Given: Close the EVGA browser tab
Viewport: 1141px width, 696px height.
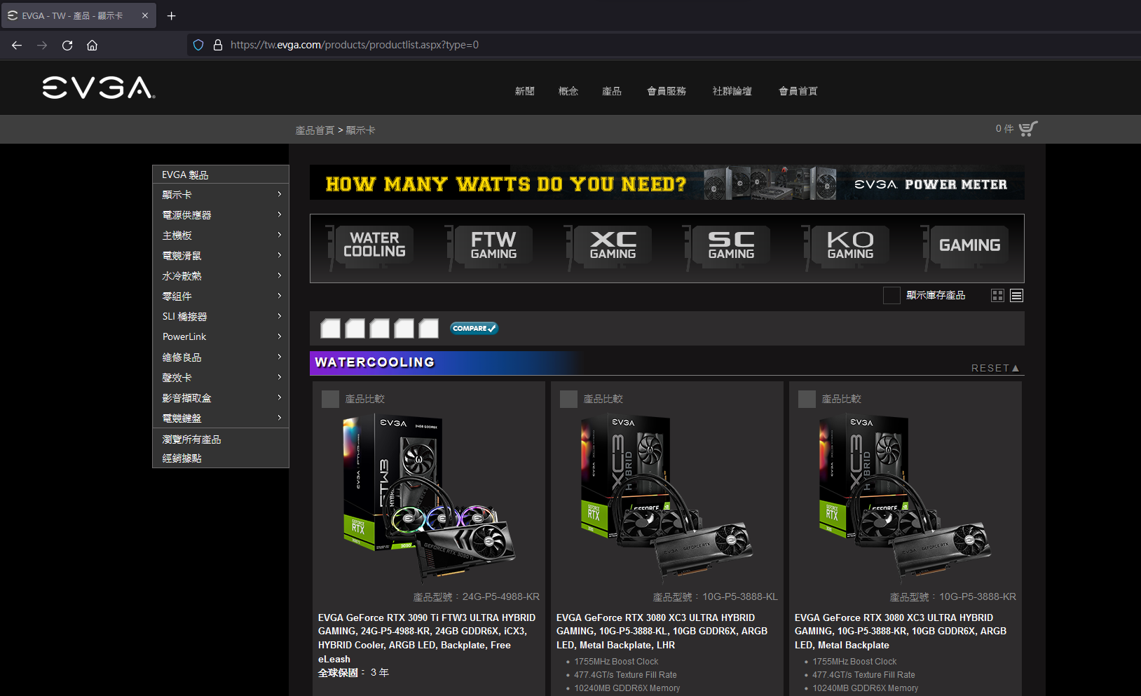Looking at the screenshot, I should [x=145, y=15].
